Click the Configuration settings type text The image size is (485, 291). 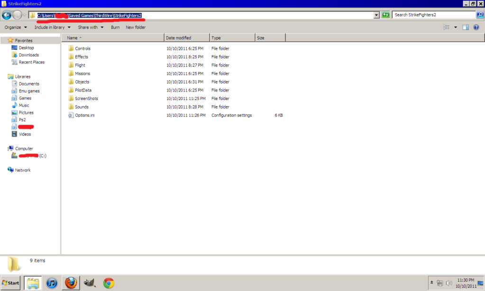pyautogui.click(x=232, y=115)
